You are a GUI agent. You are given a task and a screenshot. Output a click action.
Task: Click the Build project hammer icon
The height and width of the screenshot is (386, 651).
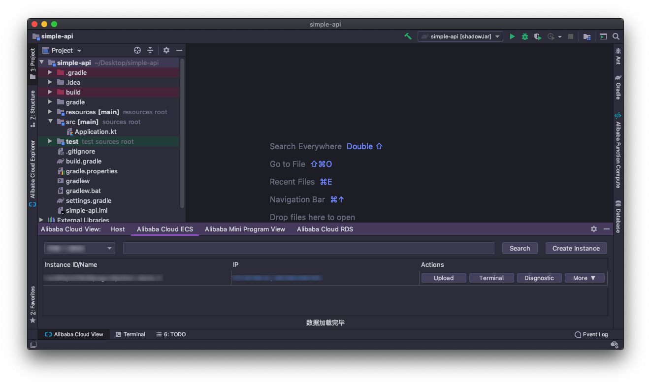coord(408,36)
